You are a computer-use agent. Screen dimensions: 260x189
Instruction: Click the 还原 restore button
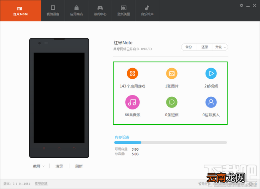click(x=204, y=47)
